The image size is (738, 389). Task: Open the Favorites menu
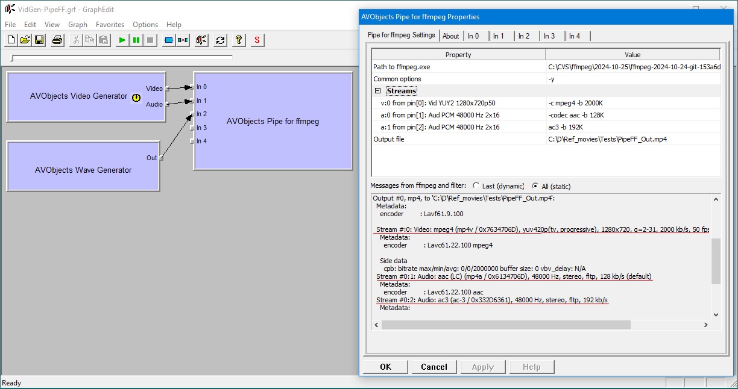[x=110, y=25]
